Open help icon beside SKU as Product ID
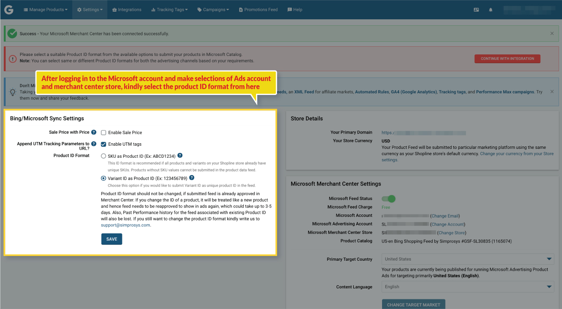This screenshot has width=562, height=309. (x=180, y=155)
